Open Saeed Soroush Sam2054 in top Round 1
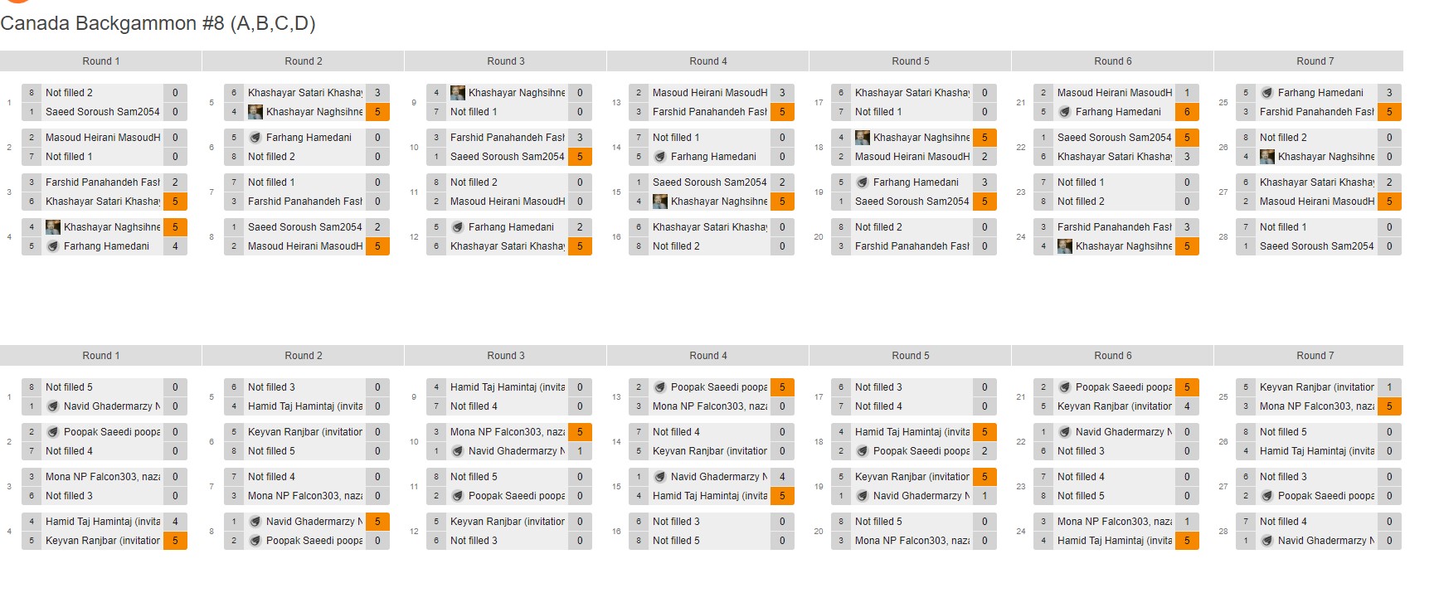This screenshot has height=593, width=1439. (x=102, y=112)
